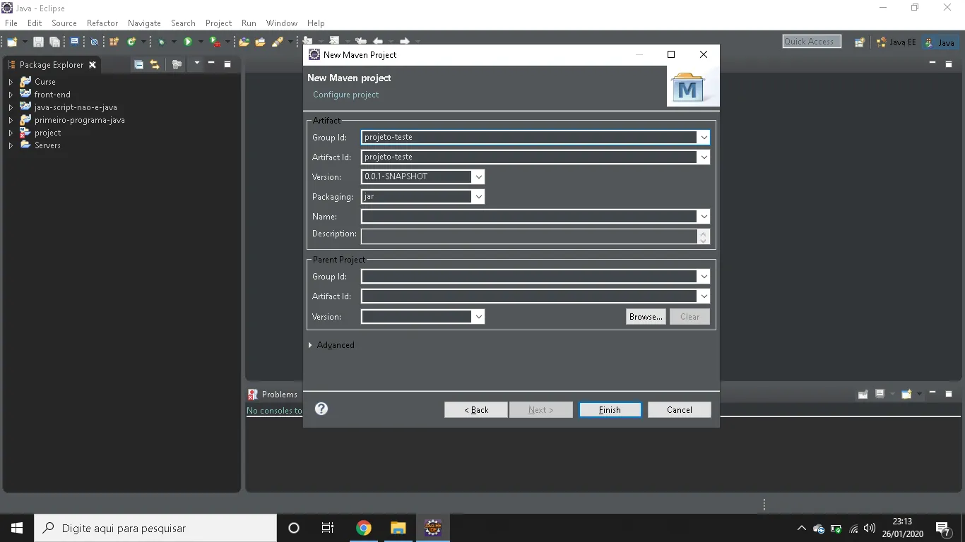Click the Save All toolbar icon
The width and height of the screenshot is (965, 542).
[x=54, y=42]
